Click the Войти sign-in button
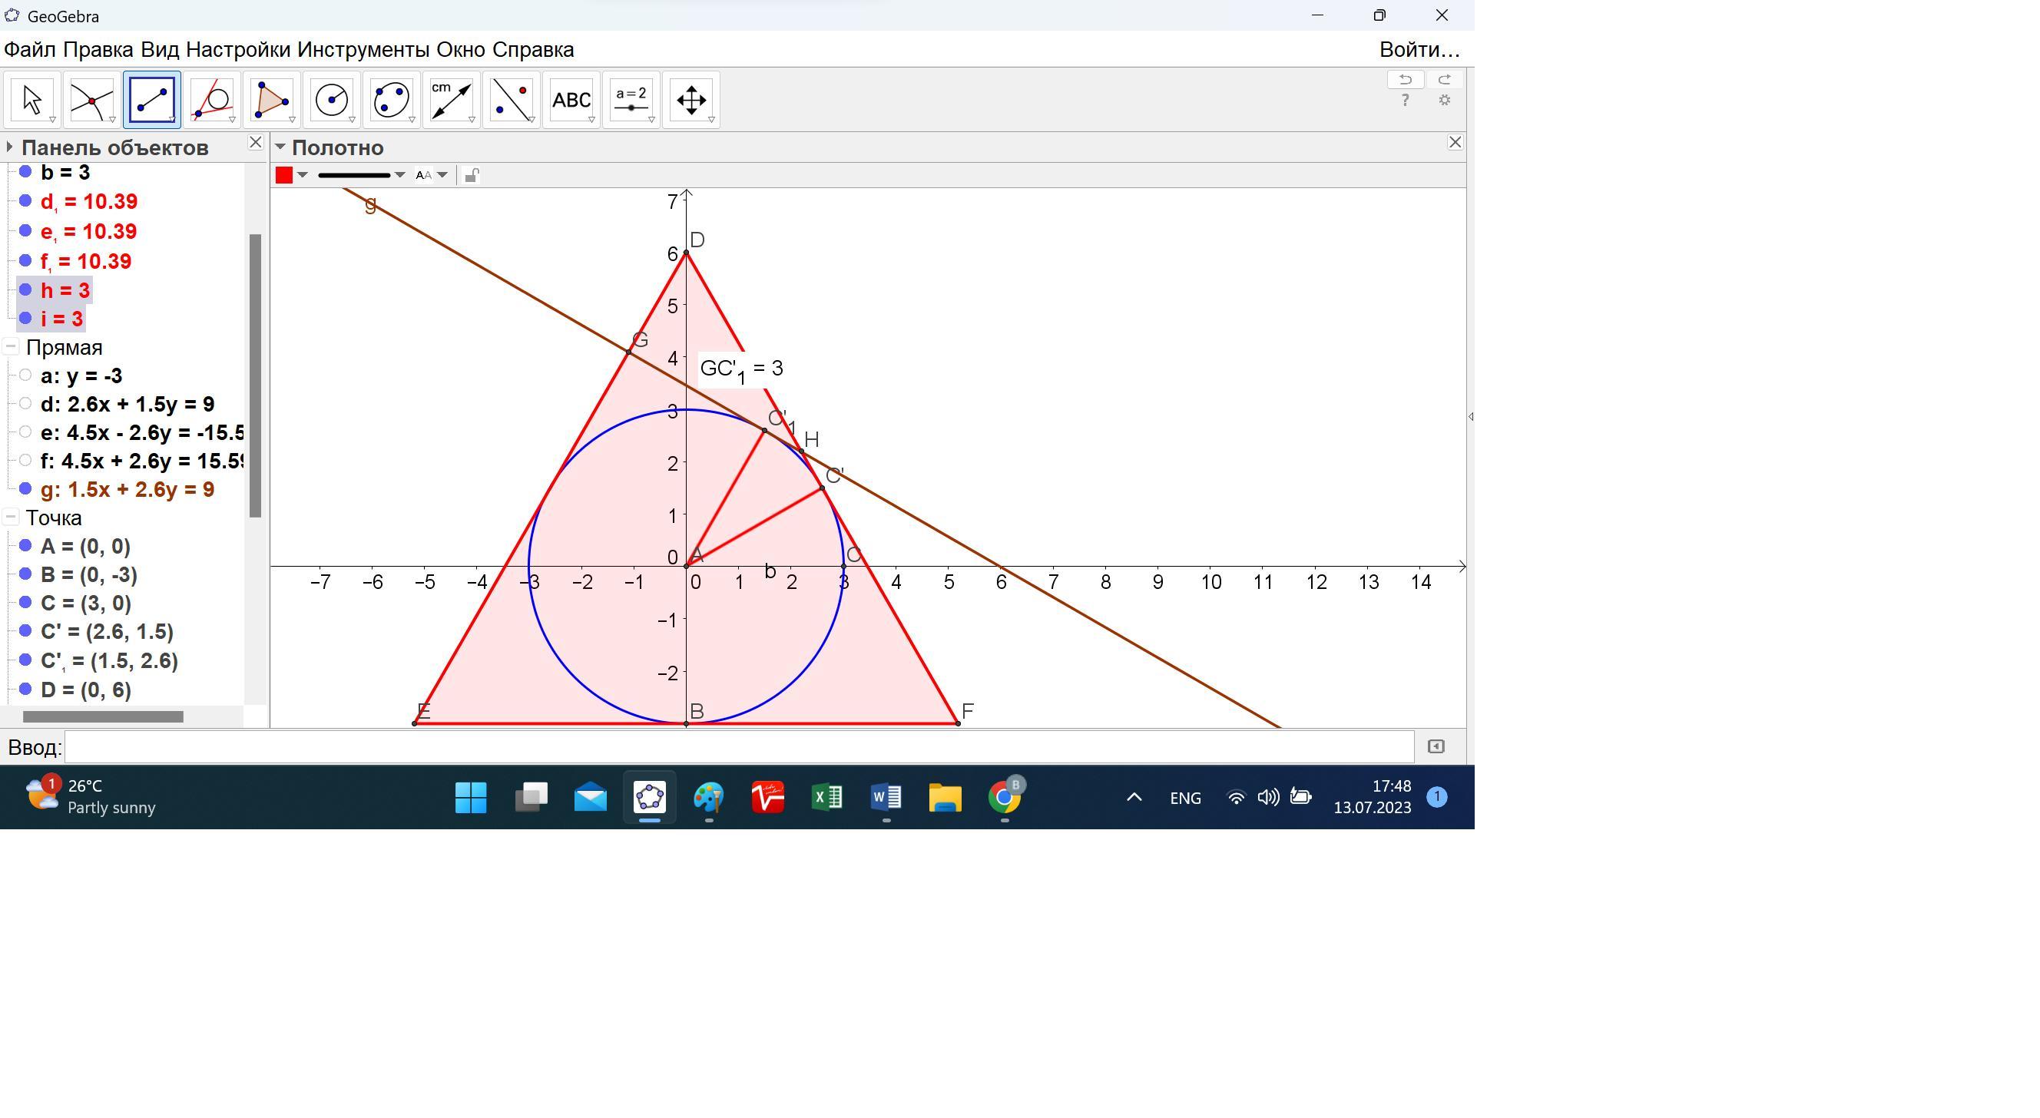The width and height of the screenshot is (2040, 1118). tap(1419, 50)
